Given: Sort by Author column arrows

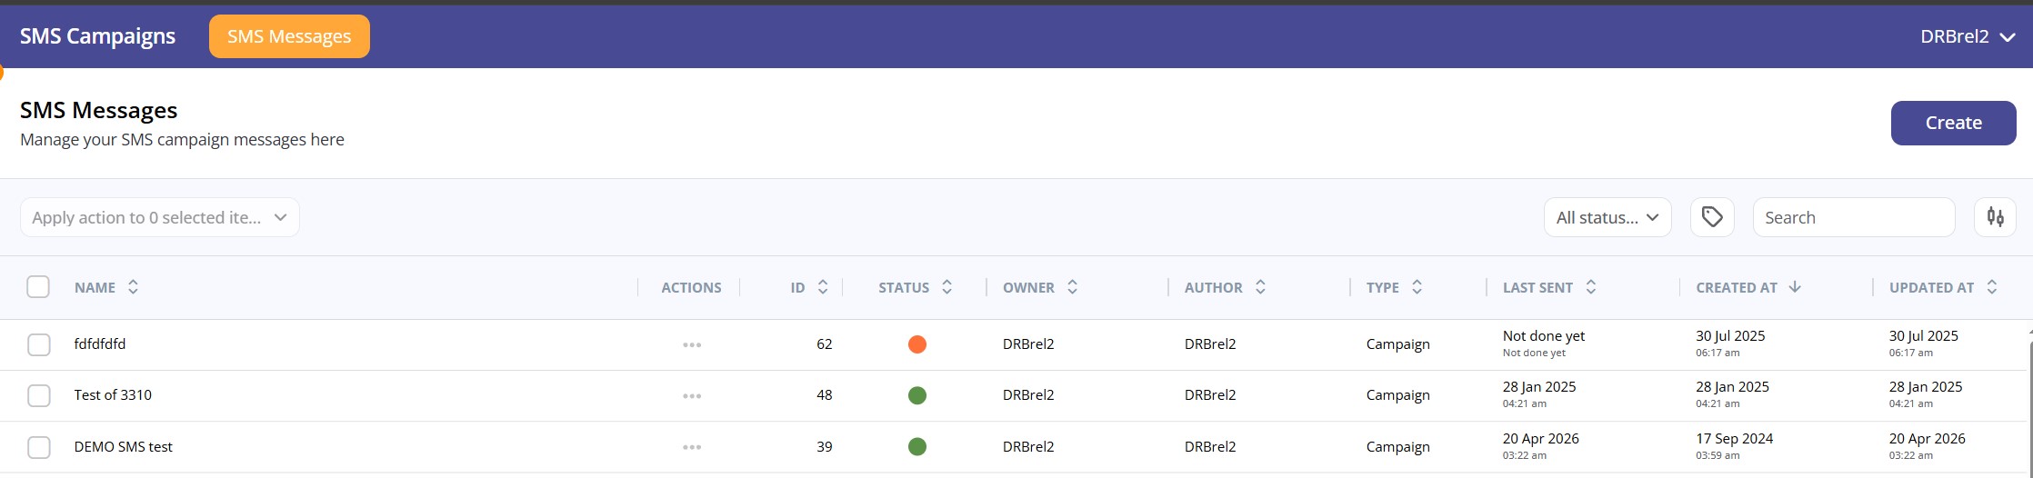Looking at the screenshot, I should coord(1260,287).
